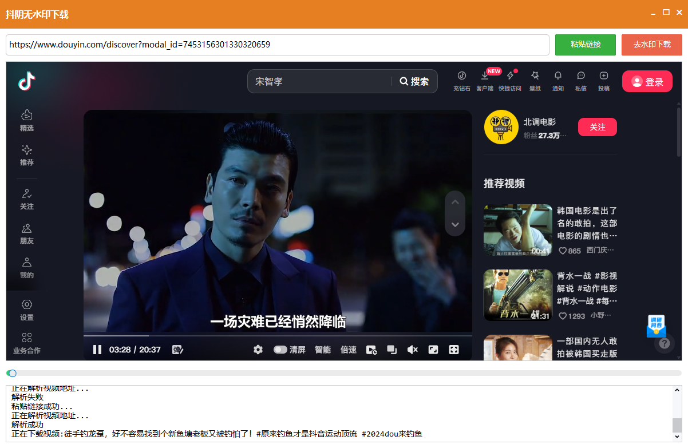Toggle web fullscreen icon in player
Screen dimensions: 688x448
click(433, 350)
